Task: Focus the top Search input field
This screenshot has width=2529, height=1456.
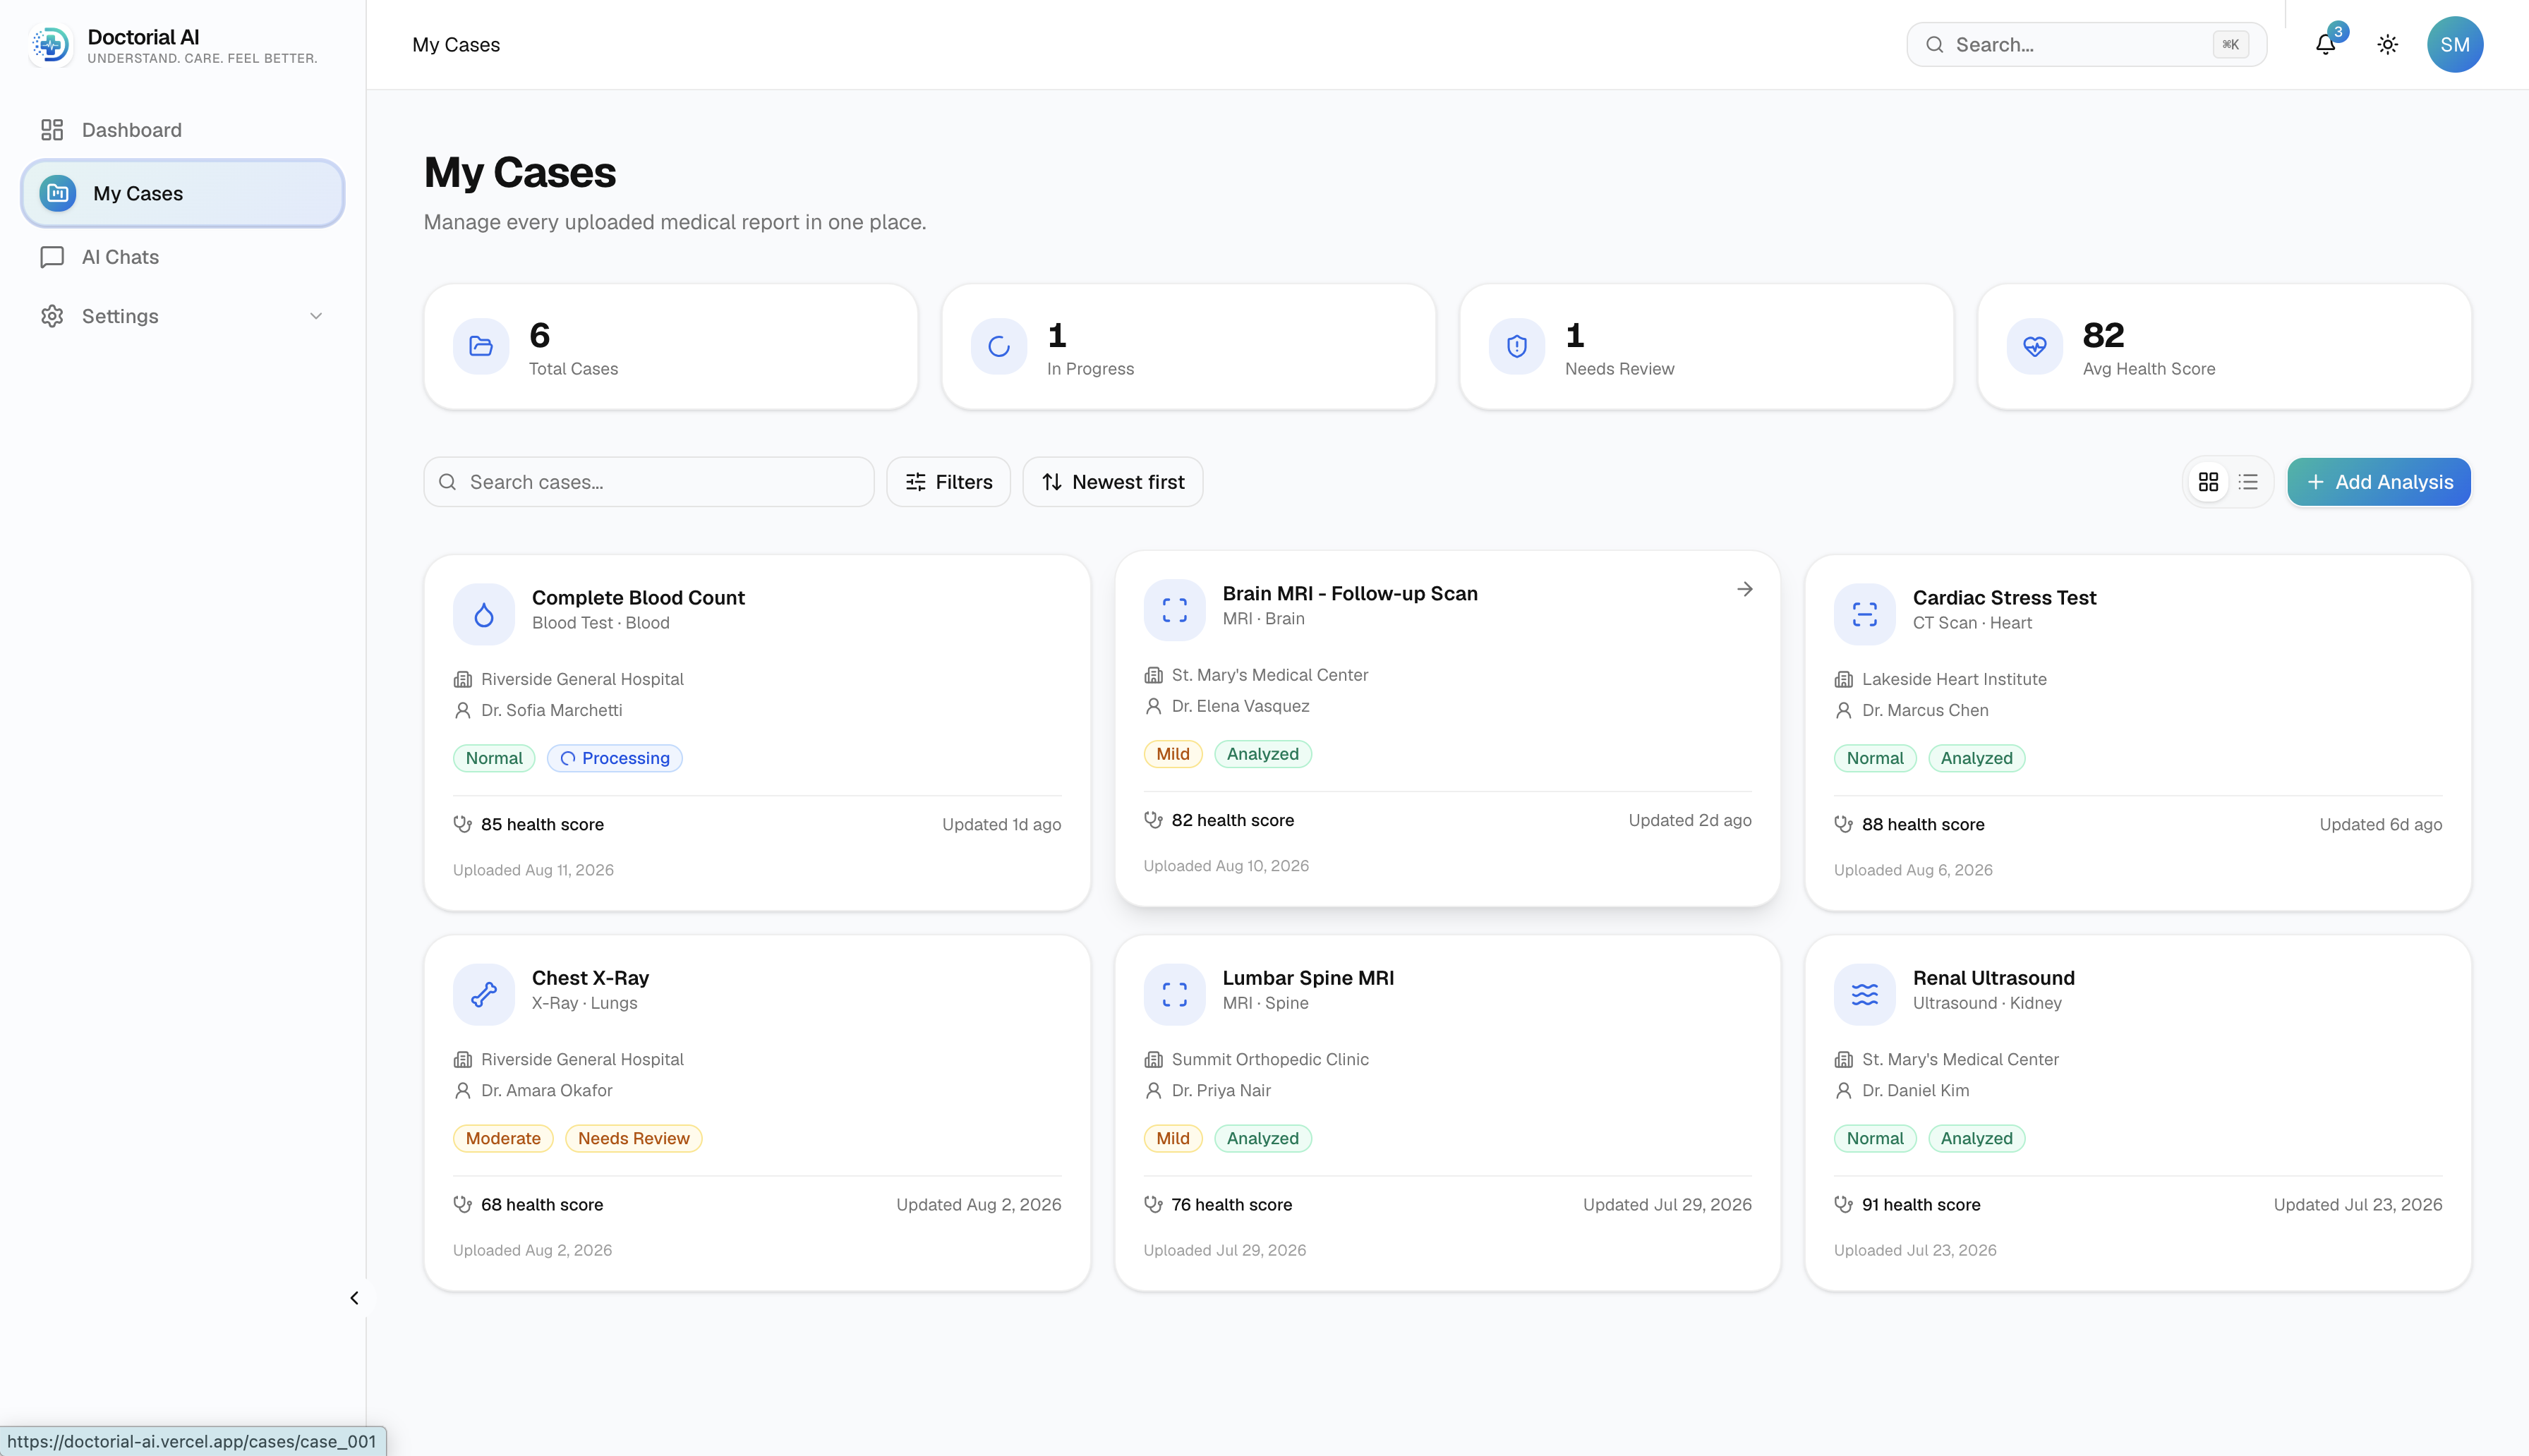Action: (x=2086, y=45)
